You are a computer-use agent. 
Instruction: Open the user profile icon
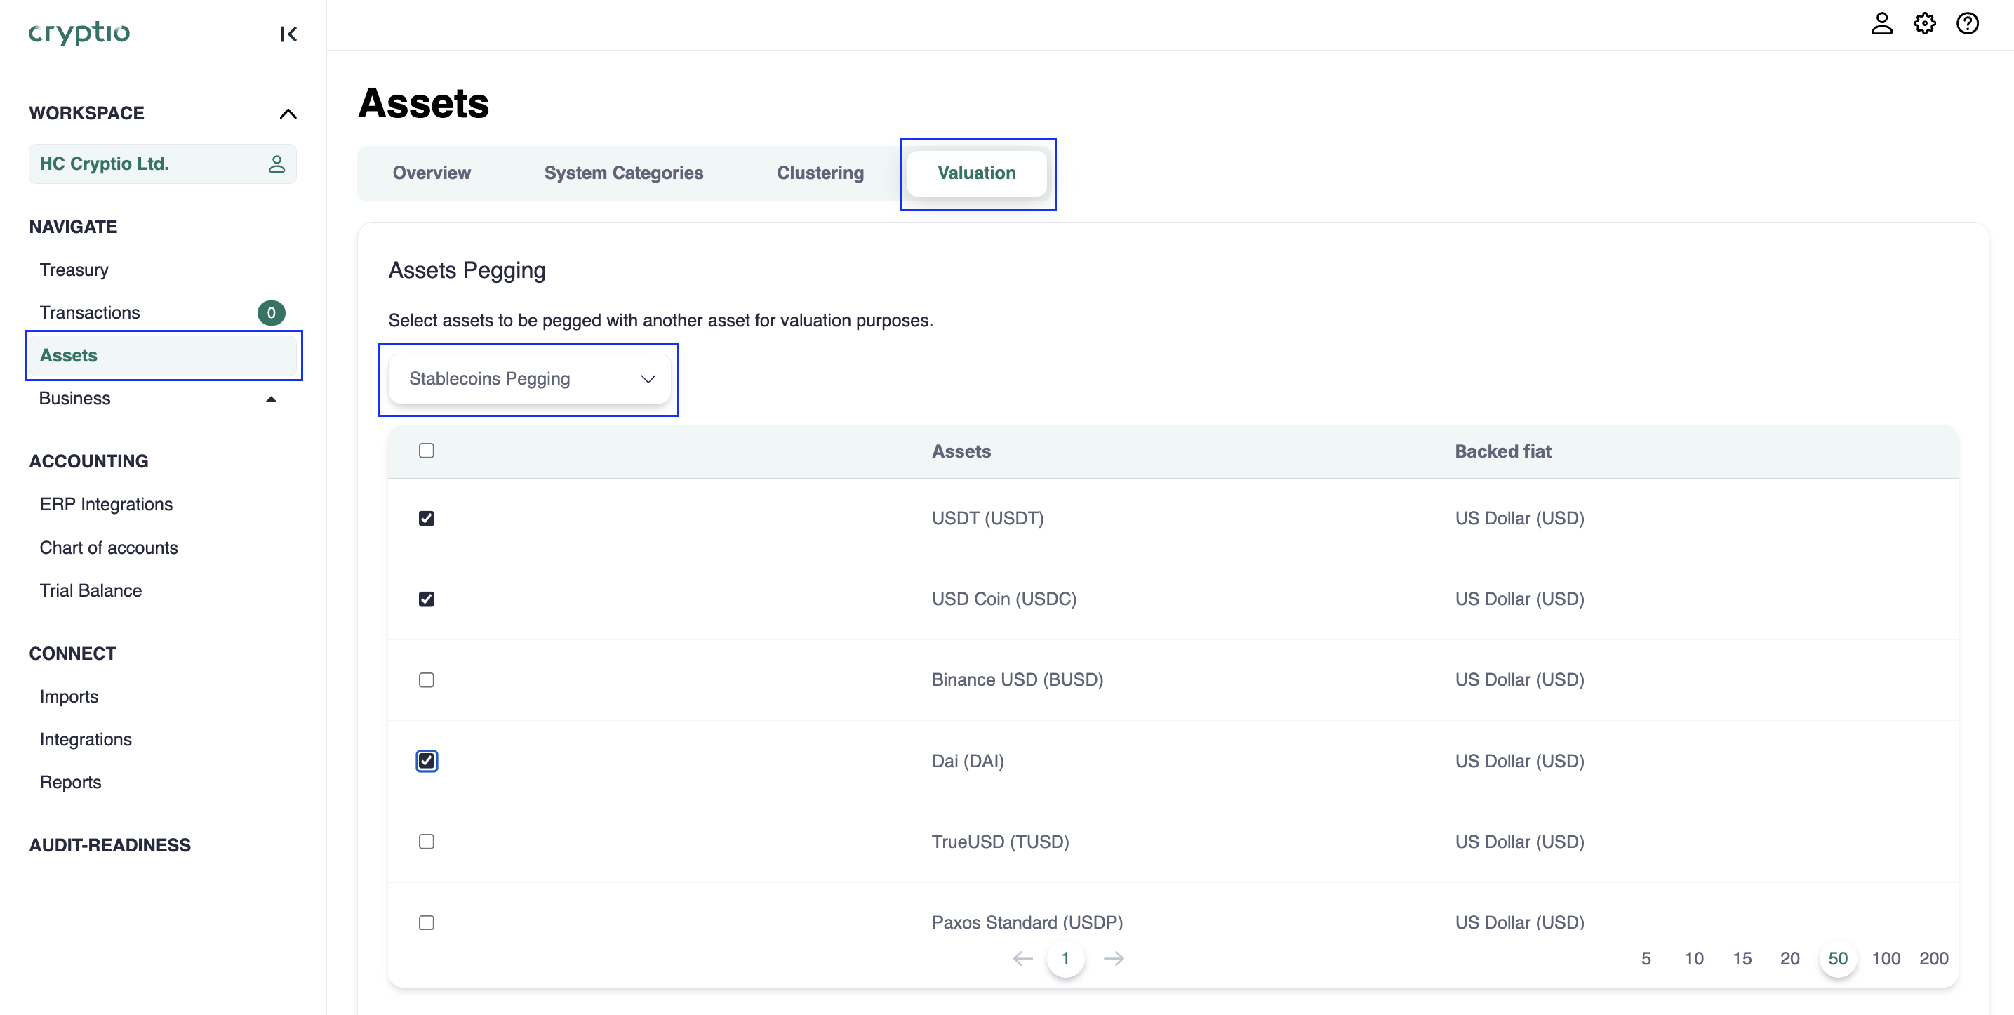click(1881, 23)
